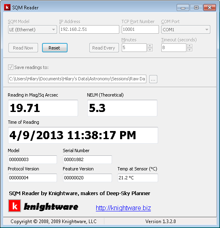The image size is (220, 228).
Task: Click the Time of Reading value
Action: point(83,135)
